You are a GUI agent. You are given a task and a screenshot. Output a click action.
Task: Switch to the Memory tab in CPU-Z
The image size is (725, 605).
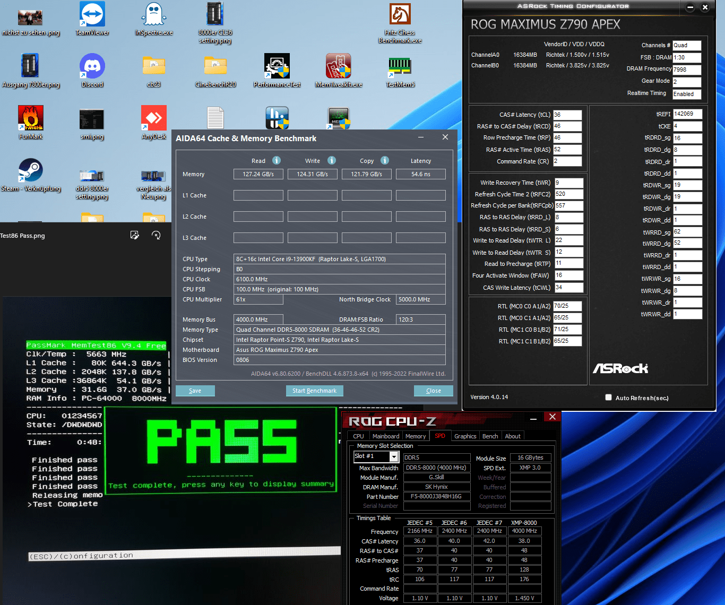tap(416, 436)
